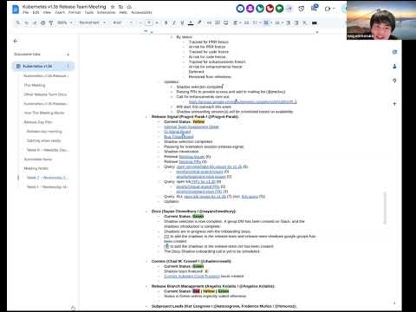The image size is (416, 312).
Task: Open options for Kubernetes v1.36 tab
Action: 68,66
